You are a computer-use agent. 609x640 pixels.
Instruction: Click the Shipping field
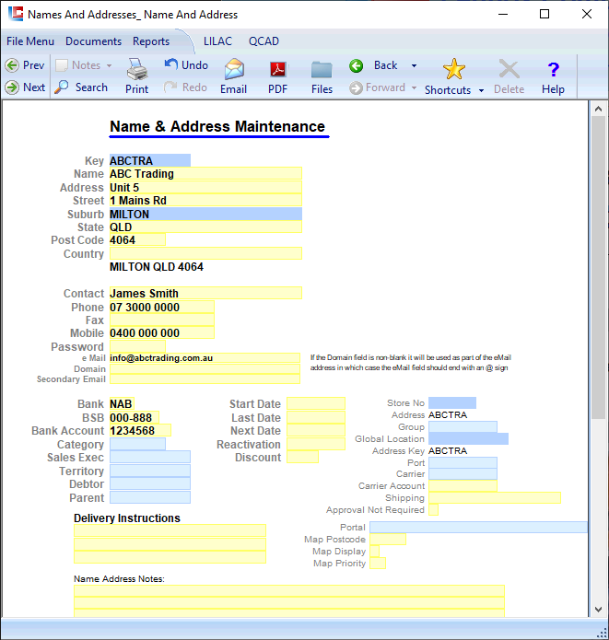pyautogui.click(x=495, y=498)
